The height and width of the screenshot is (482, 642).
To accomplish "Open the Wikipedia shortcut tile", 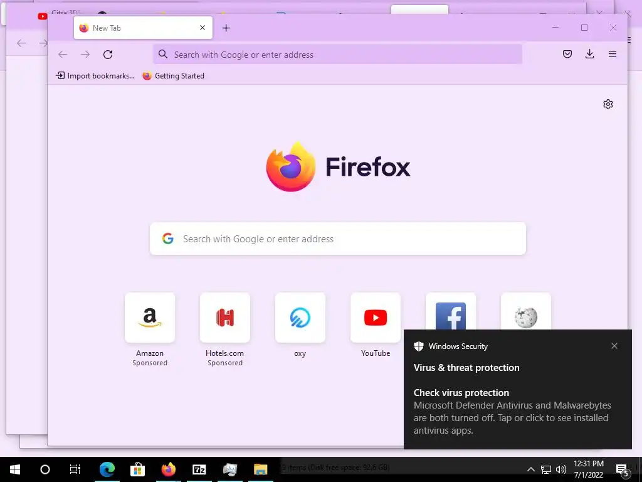I will (526, 311).
